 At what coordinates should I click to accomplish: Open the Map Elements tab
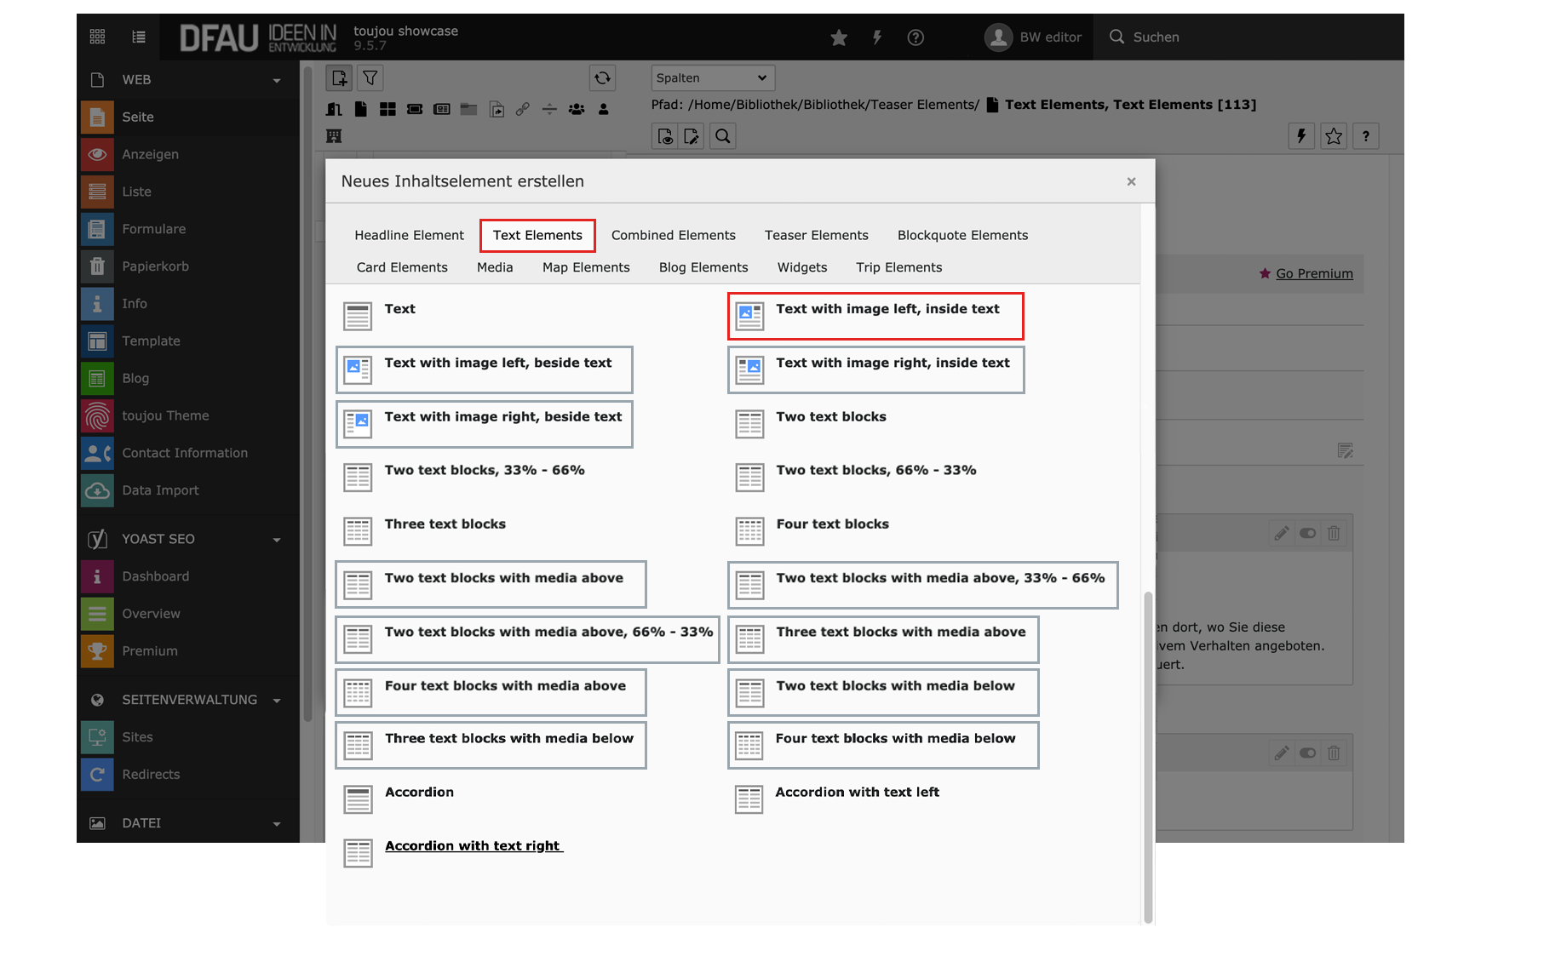pos(586,267)
